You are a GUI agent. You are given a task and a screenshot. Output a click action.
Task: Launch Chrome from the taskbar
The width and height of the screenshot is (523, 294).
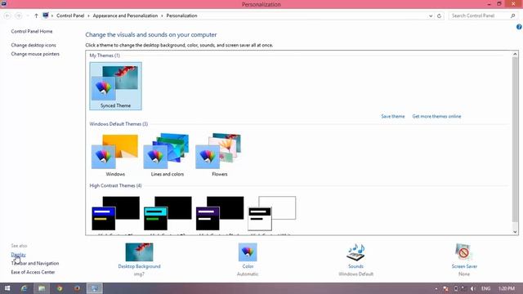coord(60,288)
